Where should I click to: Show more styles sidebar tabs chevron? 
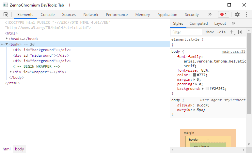(x=233, y=23)
